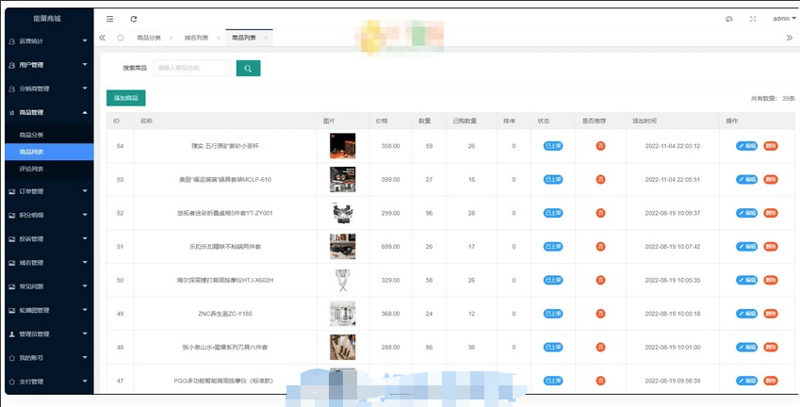Click 删除 for product ID 49

(771, 314)
